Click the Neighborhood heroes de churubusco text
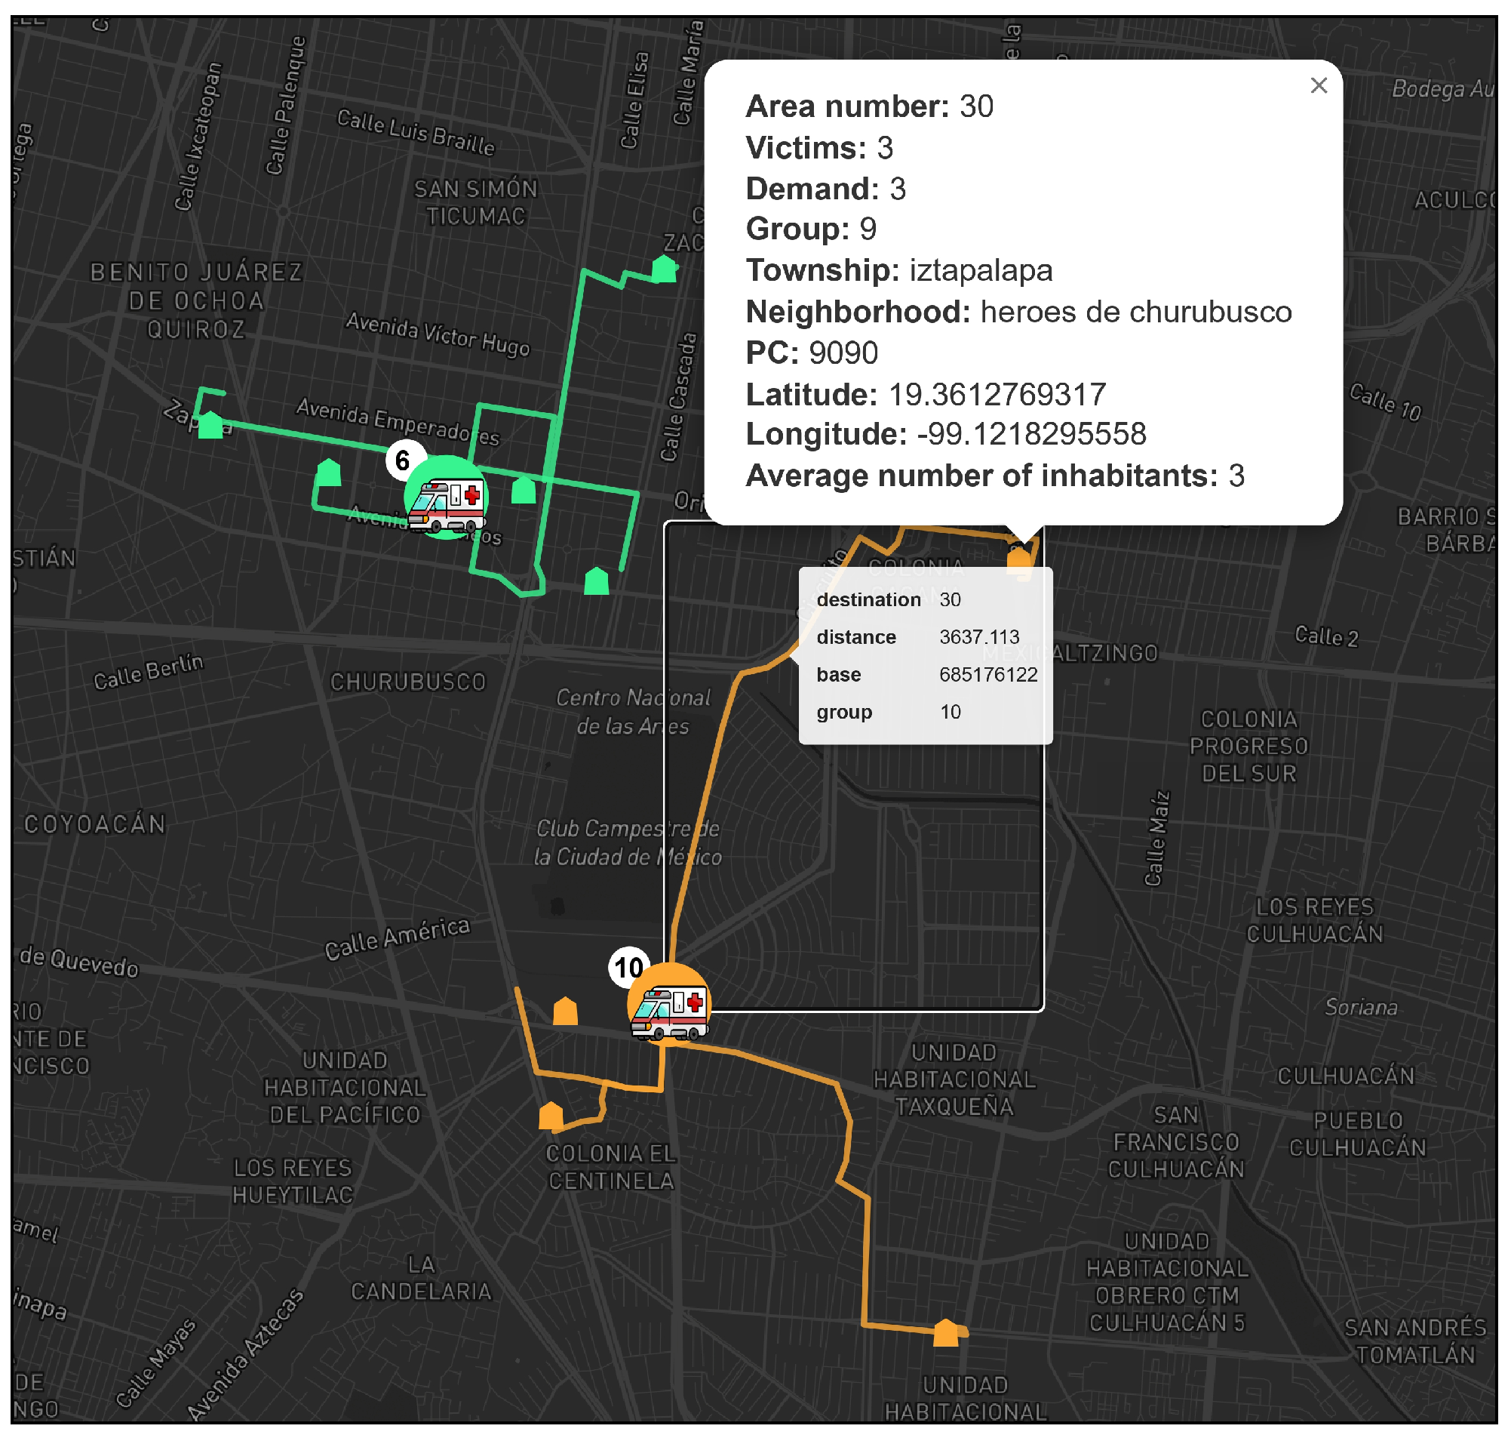The width and height of the screenshot is (1508, 1438). [x=1018, y=312]
